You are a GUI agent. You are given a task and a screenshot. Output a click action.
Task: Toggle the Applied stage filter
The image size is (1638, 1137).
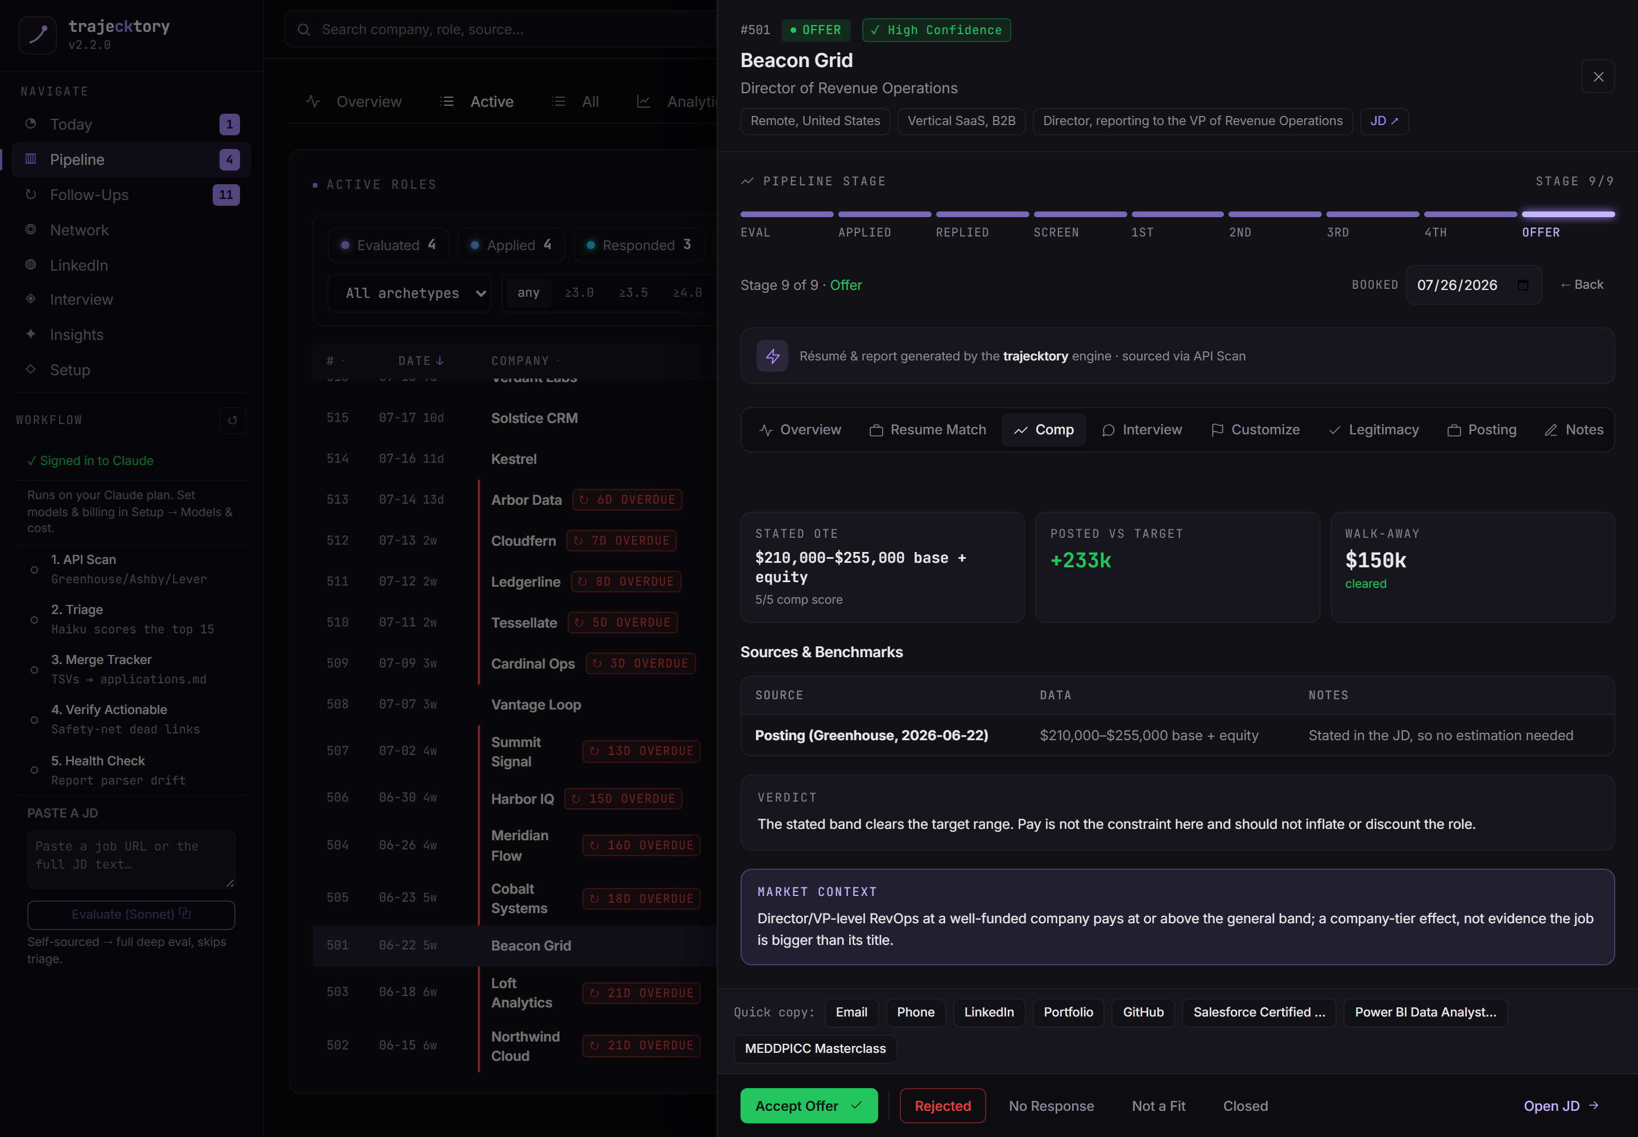[511, 245]
